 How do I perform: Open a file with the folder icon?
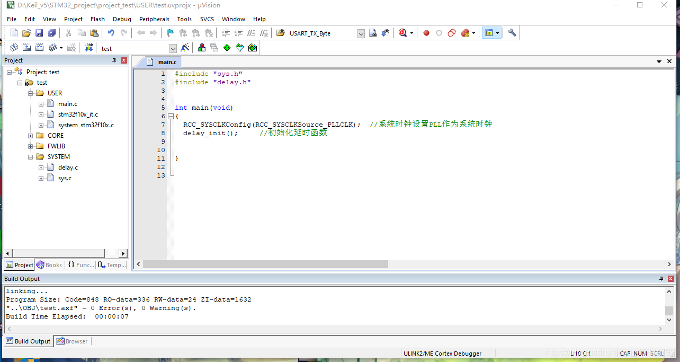[x=26, y=33]
